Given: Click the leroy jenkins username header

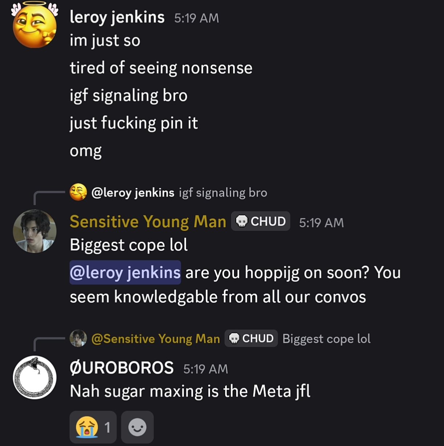Looking at the screenshot, I should point(117,17).
